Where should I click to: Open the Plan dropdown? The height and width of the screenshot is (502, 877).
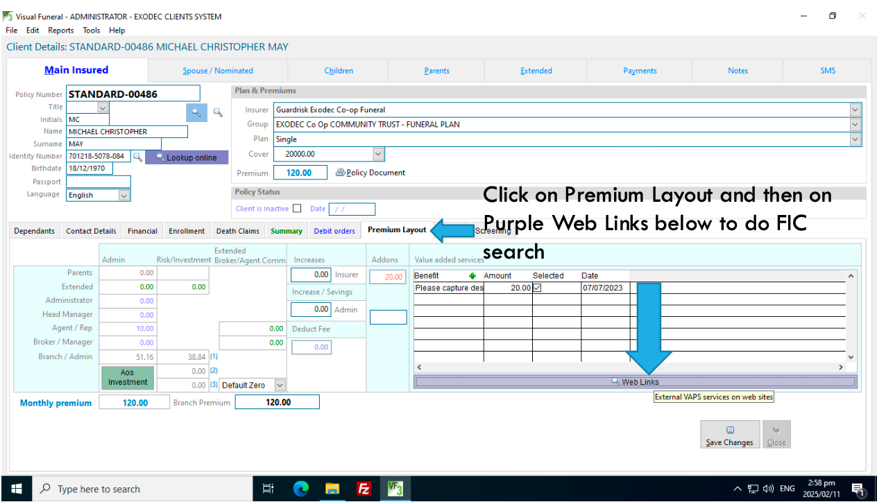pyautogui.click(x=855, y=139)
